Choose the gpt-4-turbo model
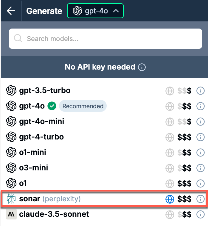The width and height of the screenshot is (208, 226). pos(41,137)
